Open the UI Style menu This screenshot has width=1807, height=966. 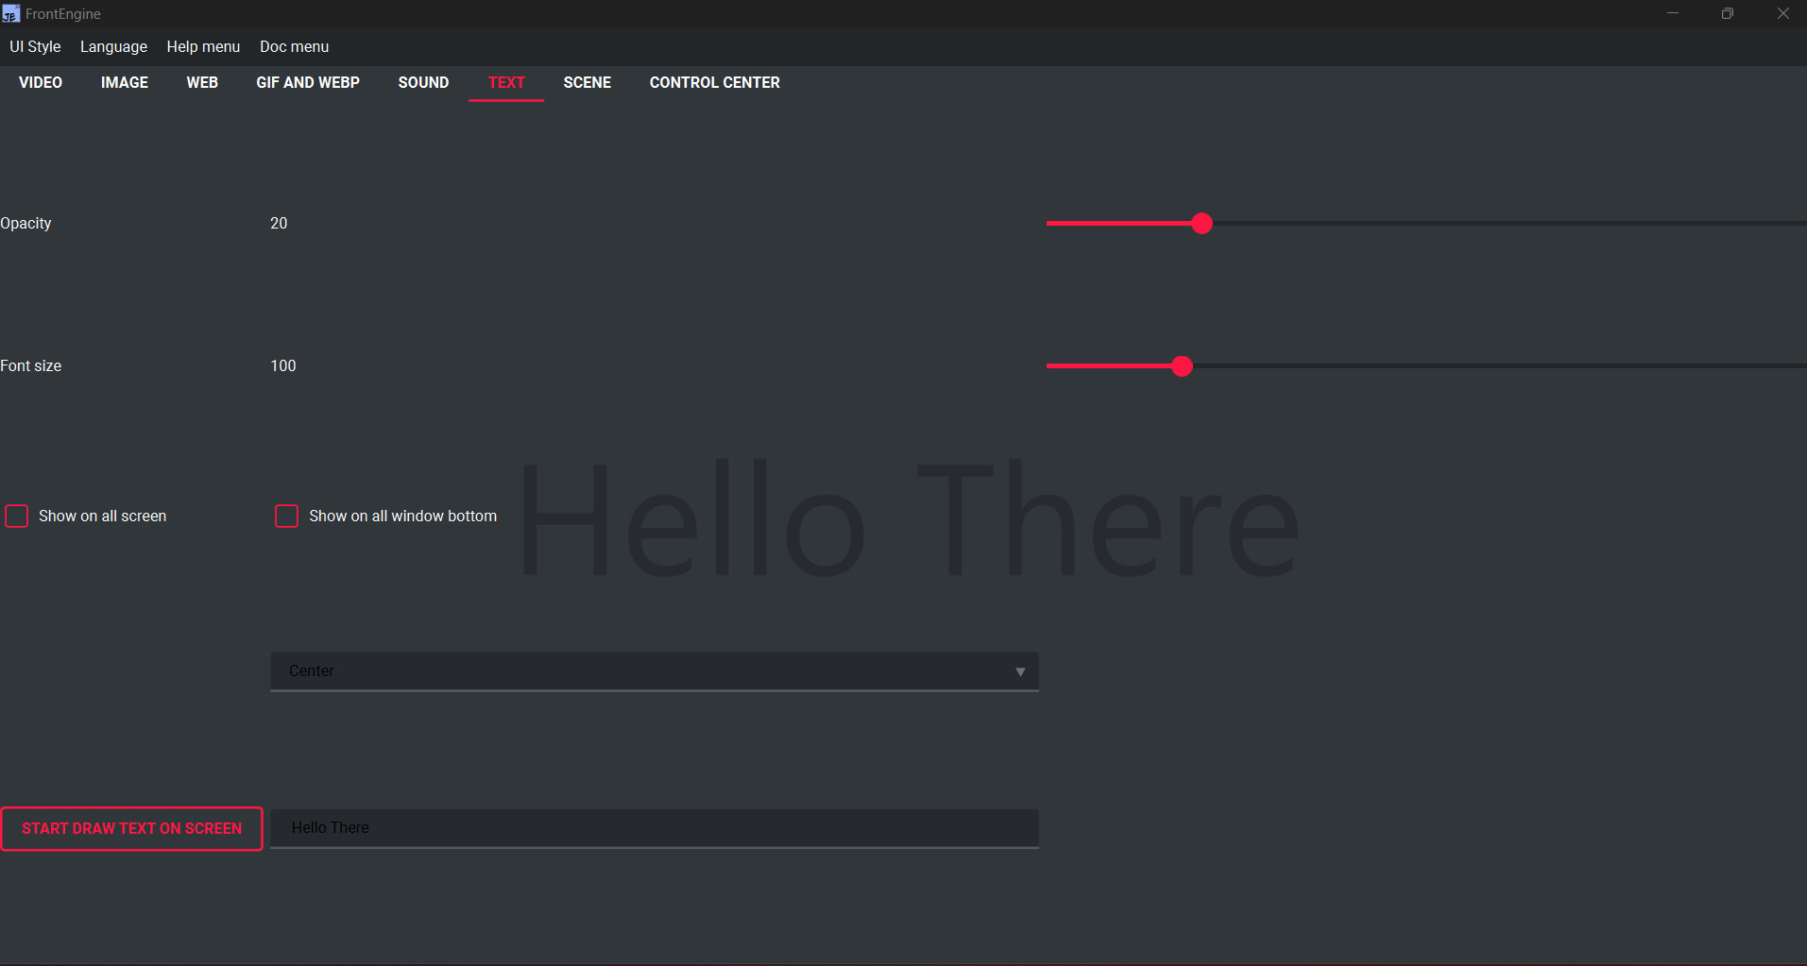tap(34, 46)
